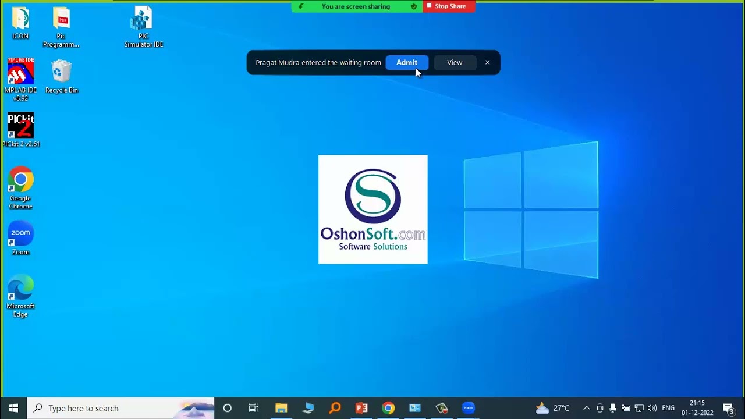This screenshot has height=419, width=745.
Task: Open the orange magnifier search app in taskbar
Action: (335, 408)
